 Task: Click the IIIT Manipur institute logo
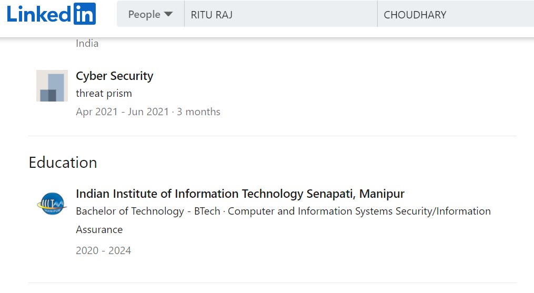[x=52, y=204]
